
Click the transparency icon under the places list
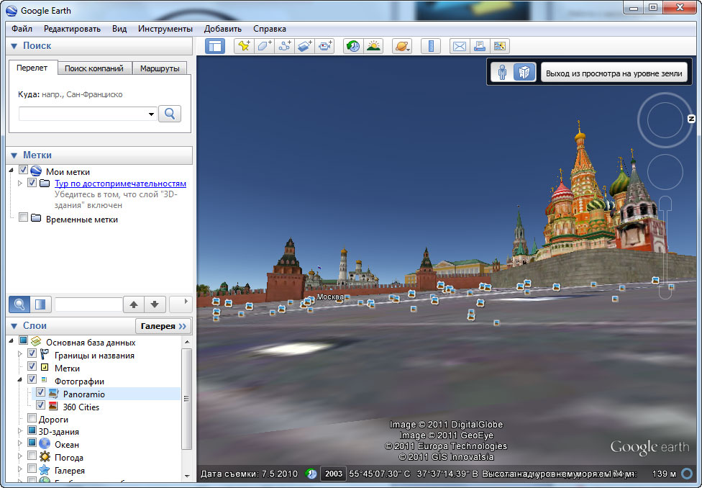coord(41,304)
